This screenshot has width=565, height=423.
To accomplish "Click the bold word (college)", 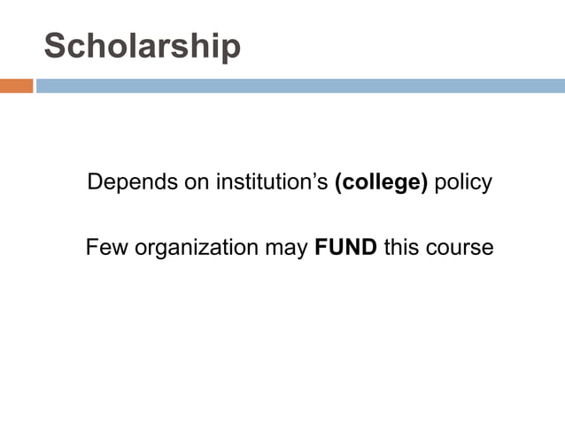I will (381, 182).
